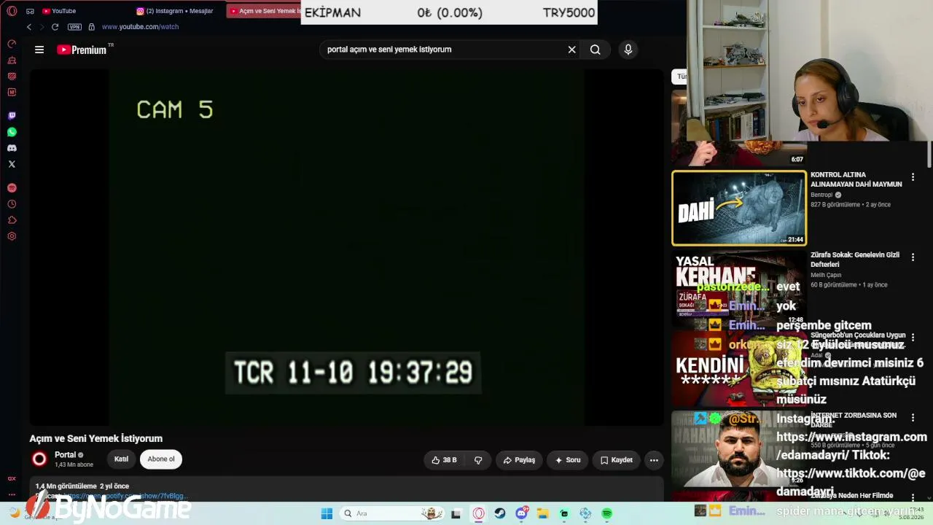Open KONTROL ALTINA ALINAMAYAN DAHİ MAYMUN title
The image size is (933, 525).
click(x=856, y=179)
